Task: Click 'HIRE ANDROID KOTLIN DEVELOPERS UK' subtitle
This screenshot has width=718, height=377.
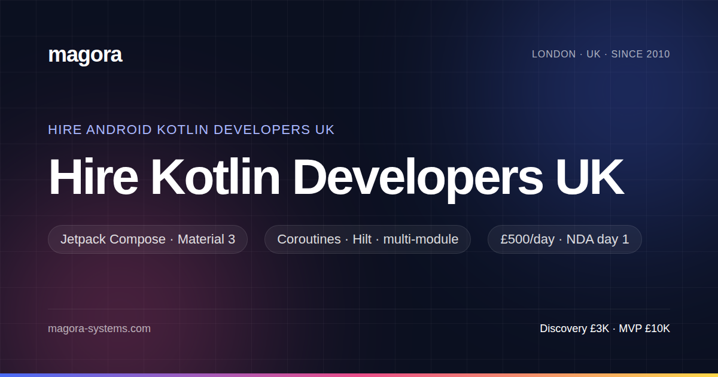Action: (191, 129)
